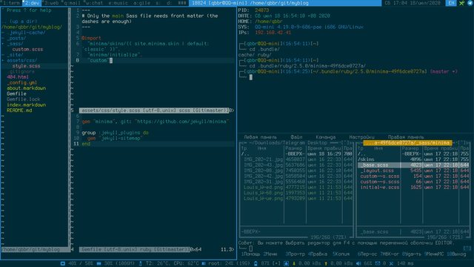Viewport: 474px width, 267px height.
Task: Open the 'Правая панель' menu in MC
Action: pos(406,137)
